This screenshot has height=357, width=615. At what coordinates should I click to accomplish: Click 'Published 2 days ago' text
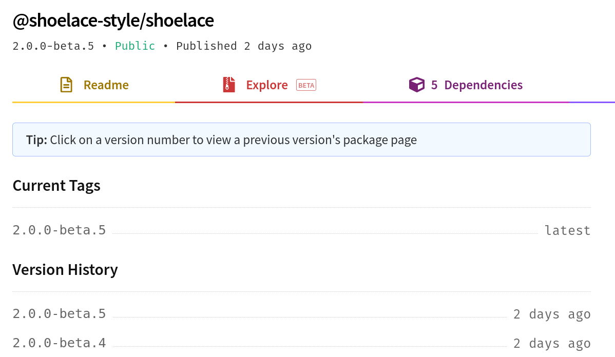tap(244, 46)
